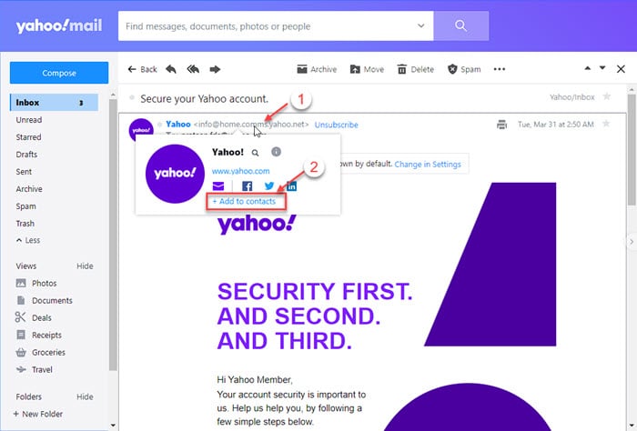Open the LinkedIn icon in contact card

(x=292, y=186)
